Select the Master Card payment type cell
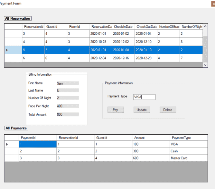This screenshot has height=189, width=215. coord(189,158)
